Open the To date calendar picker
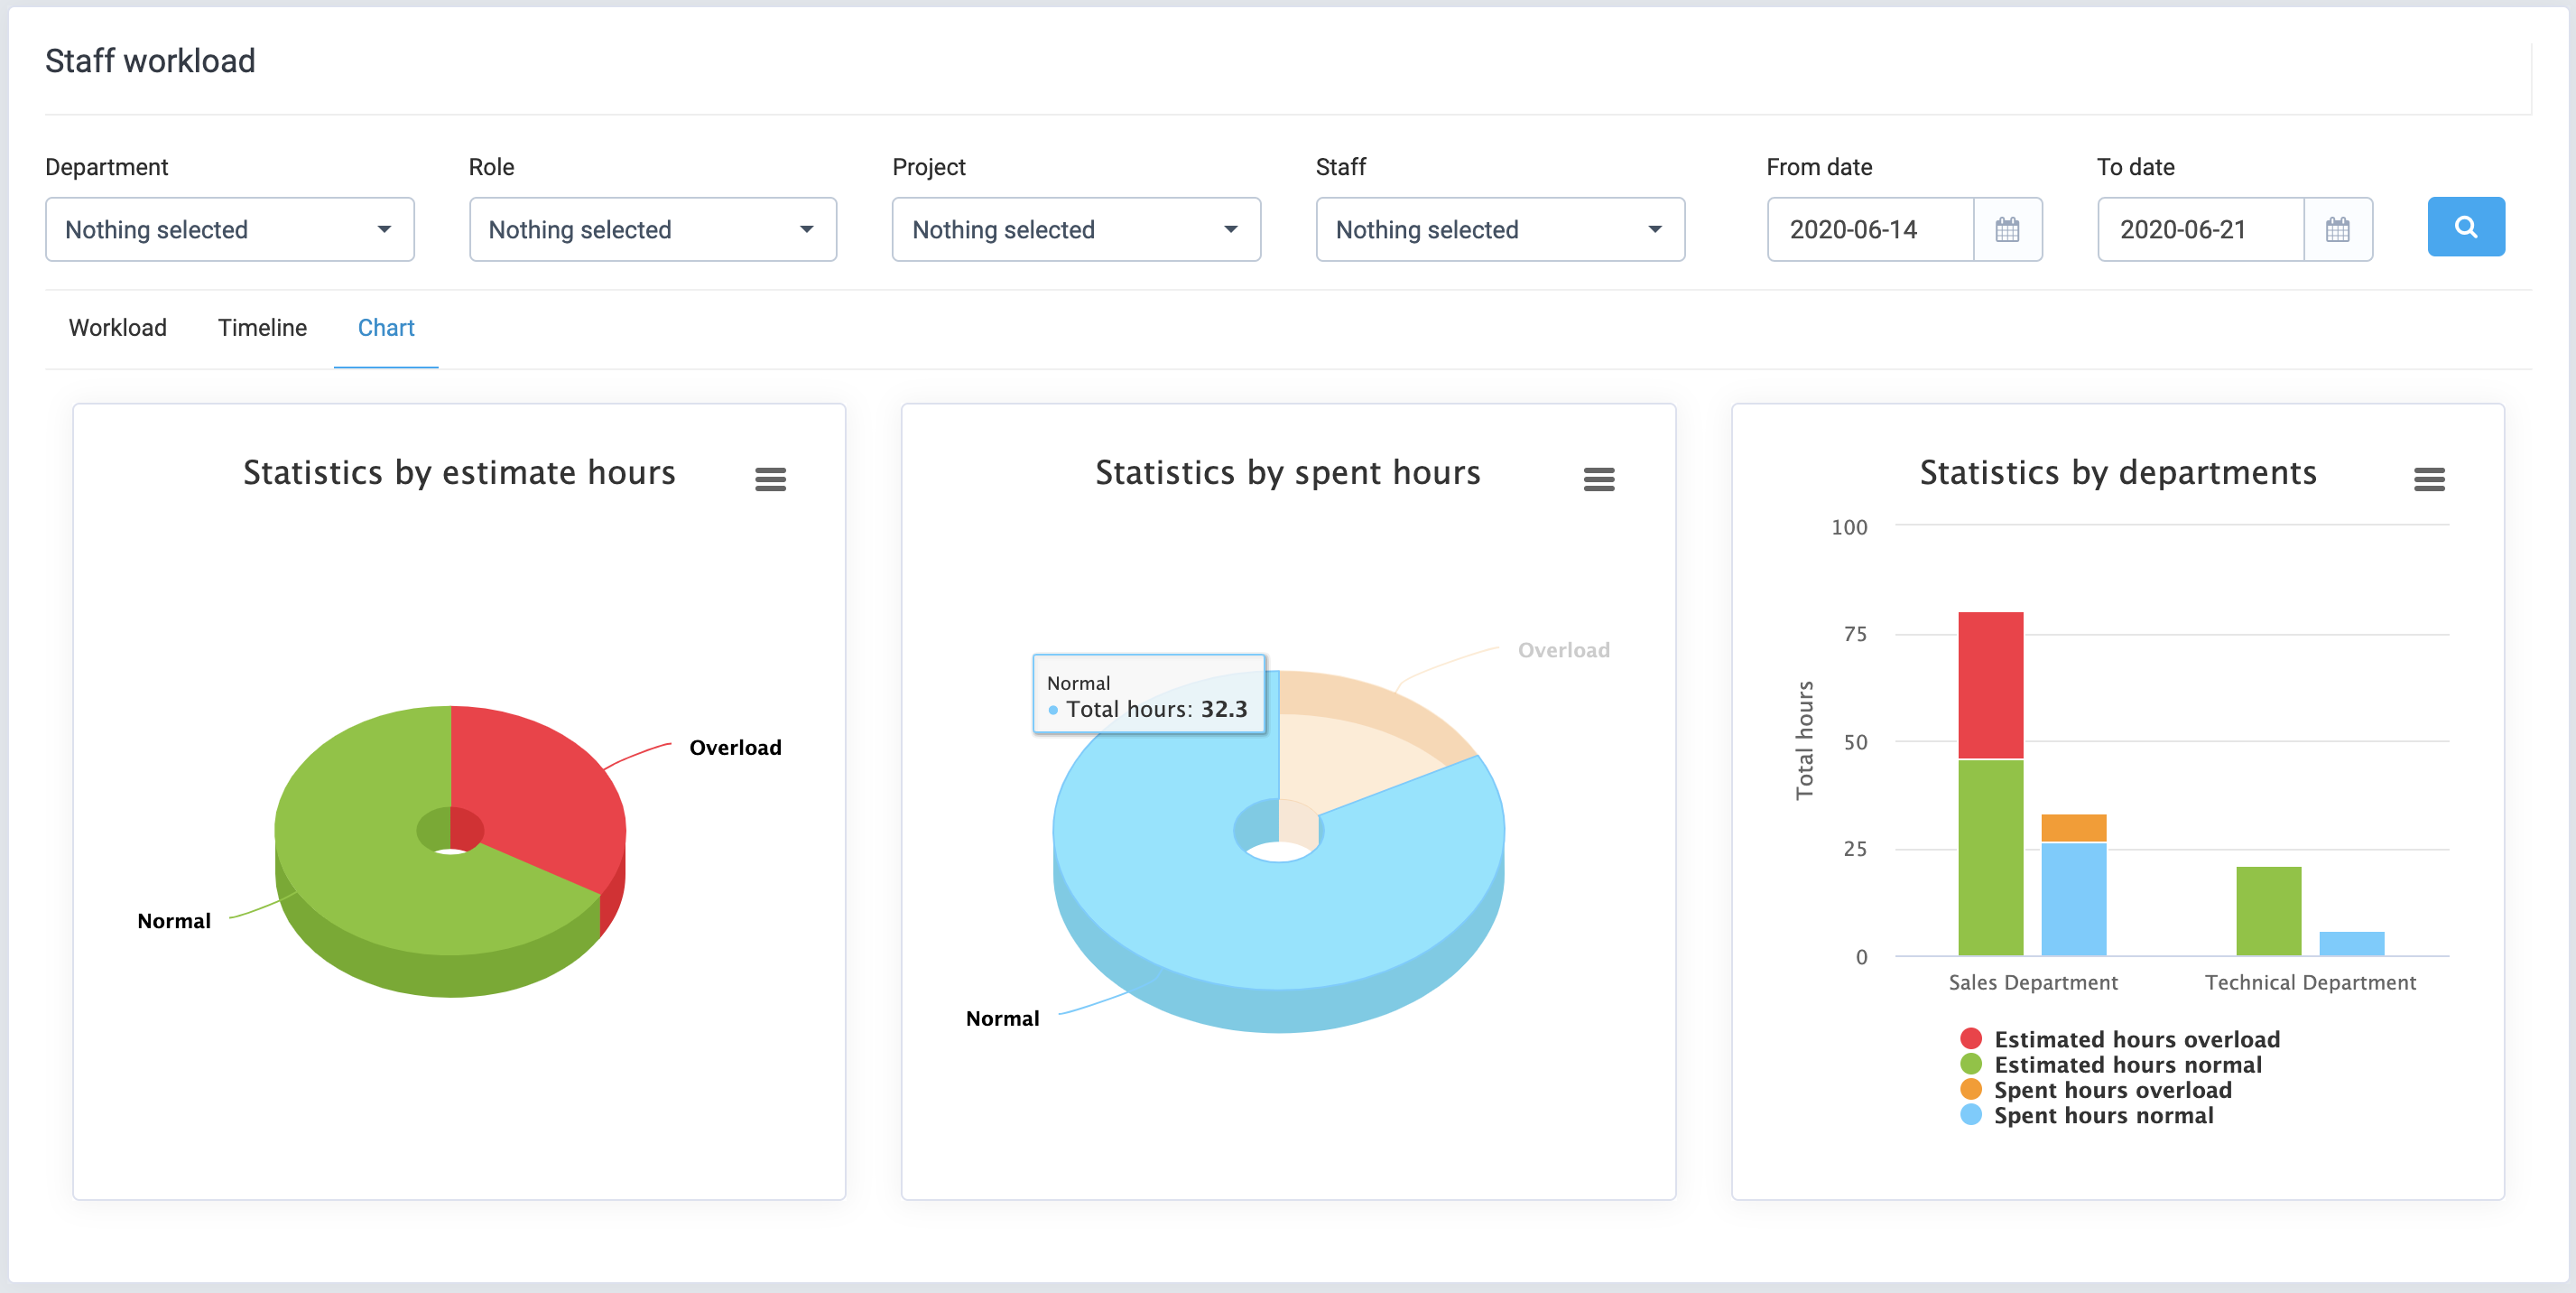 click(x=2339, y=229)
